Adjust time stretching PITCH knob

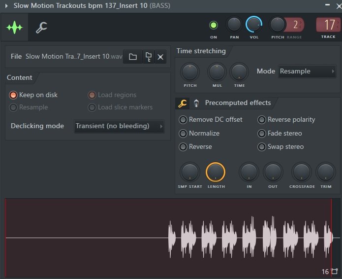click(190, 72)
